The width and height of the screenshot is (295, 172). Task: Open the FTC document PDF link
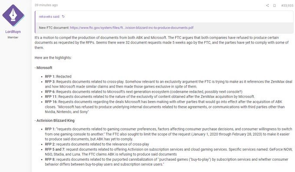132,28
